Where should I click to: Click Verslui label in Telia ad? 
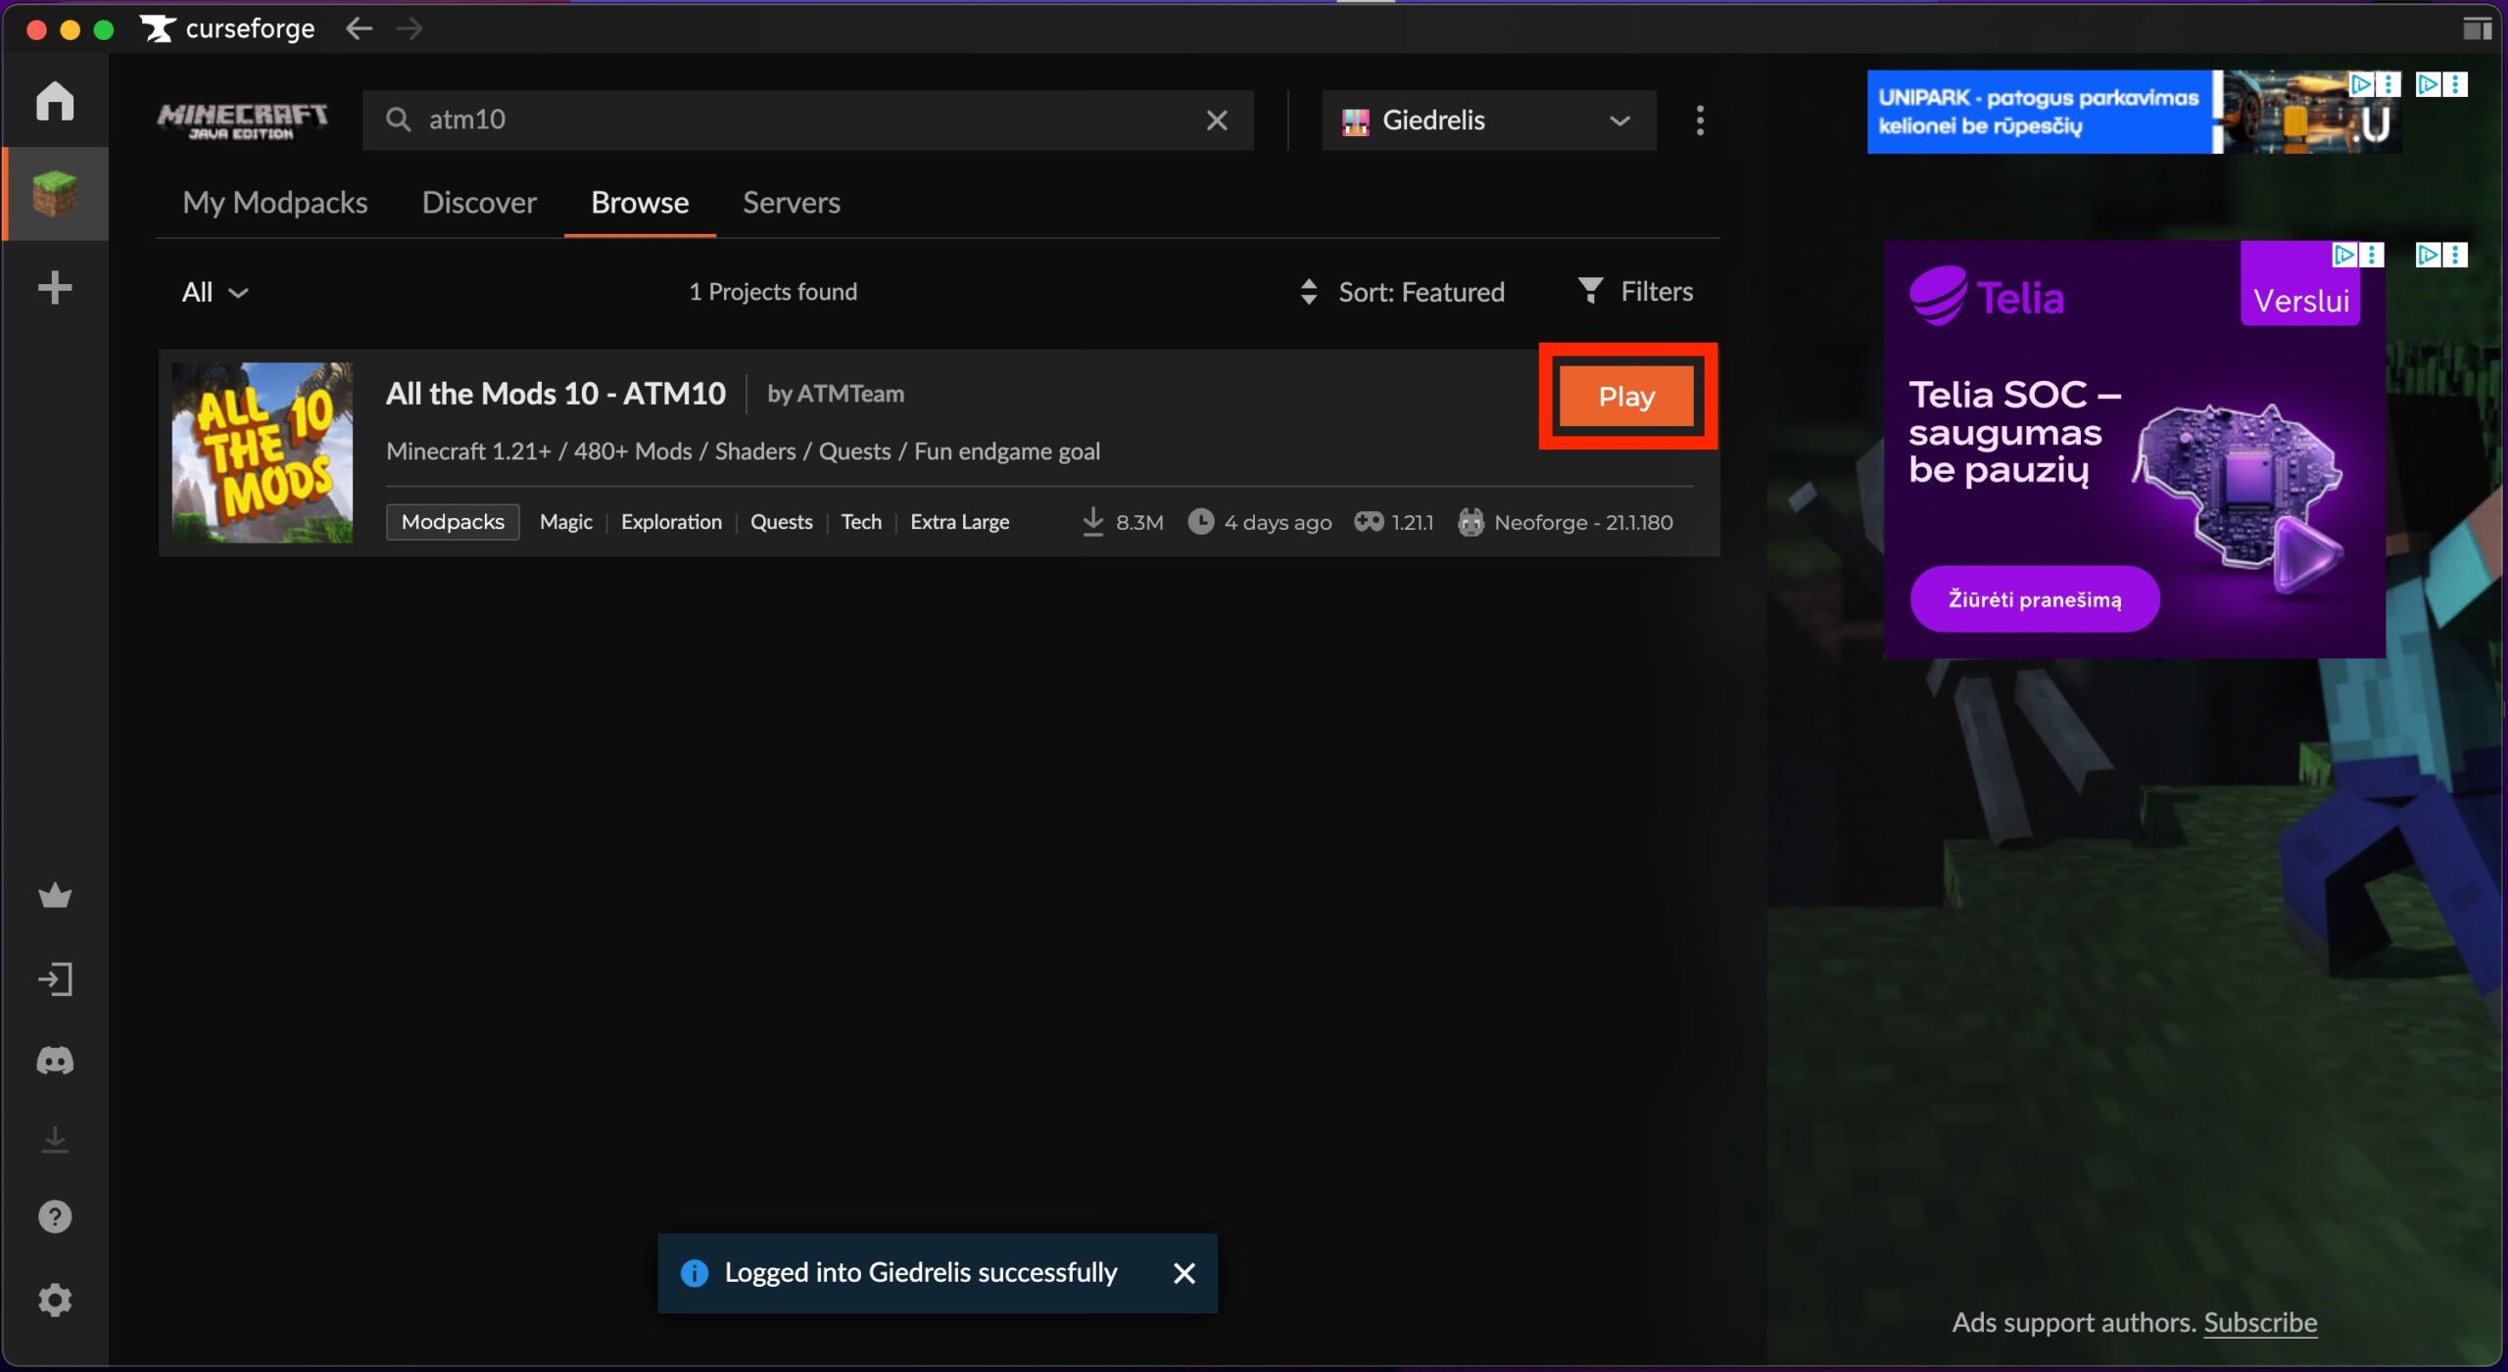pyautogui.click(x=2301, y=301)
